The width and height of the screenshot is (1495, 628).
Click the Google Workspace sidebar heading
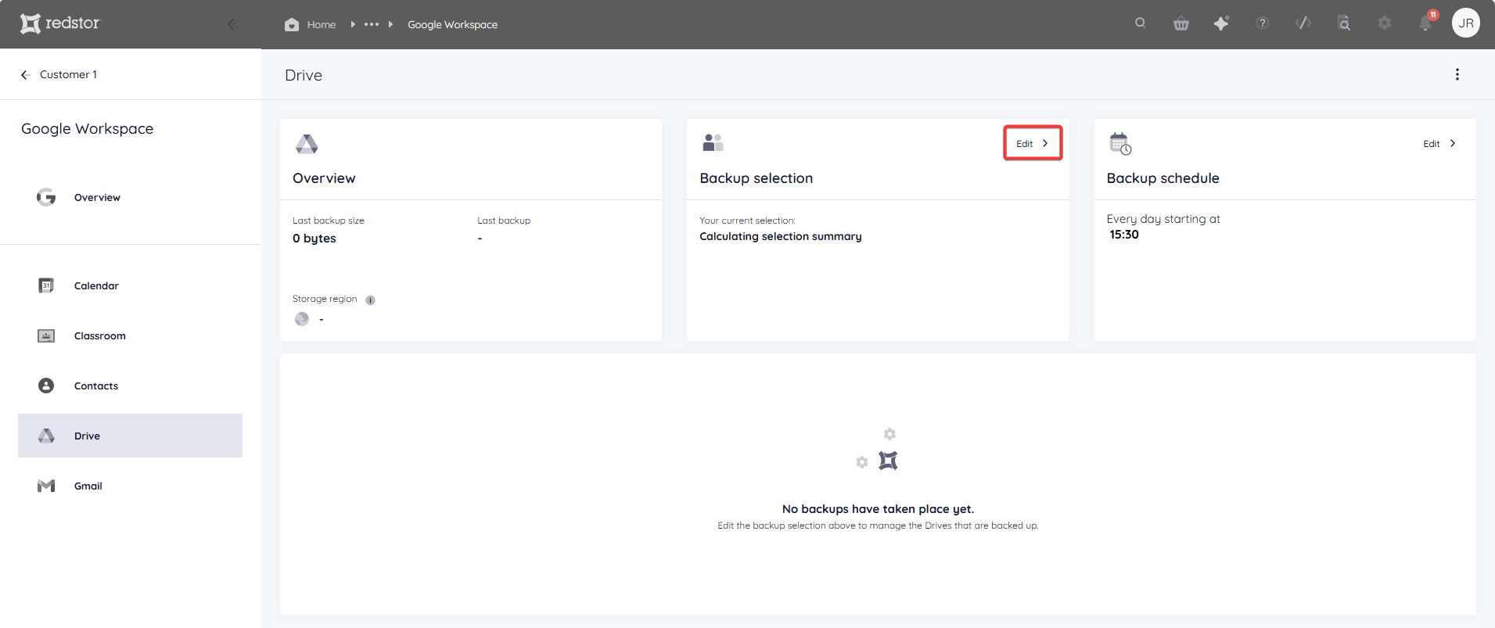tap(87, 129)
